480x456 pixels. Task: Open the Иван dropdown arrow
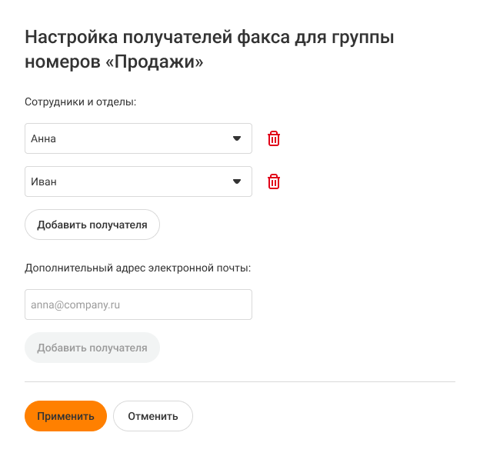point(237,181)
